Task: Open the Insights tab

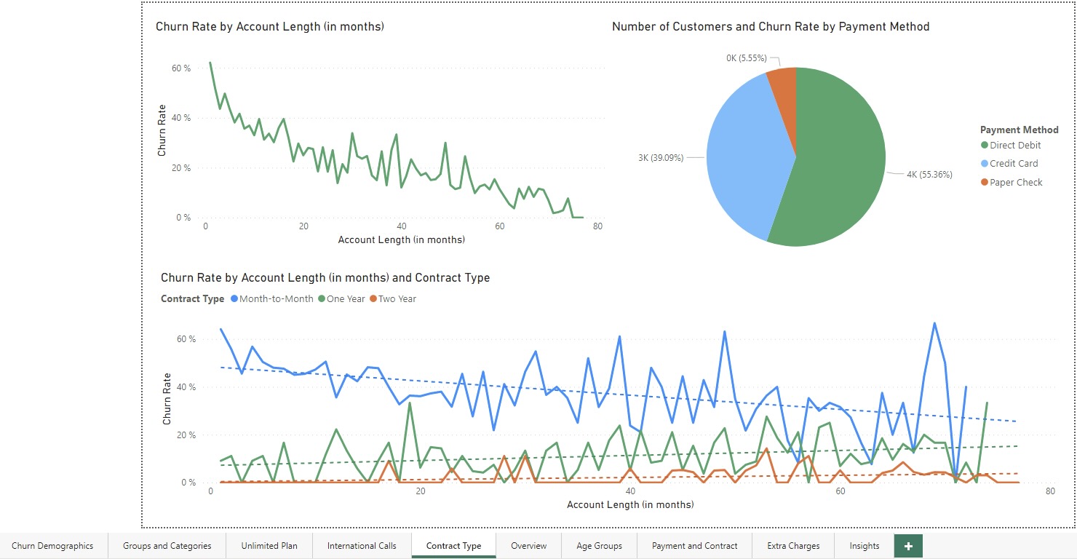Action: (x=863, y=545)
